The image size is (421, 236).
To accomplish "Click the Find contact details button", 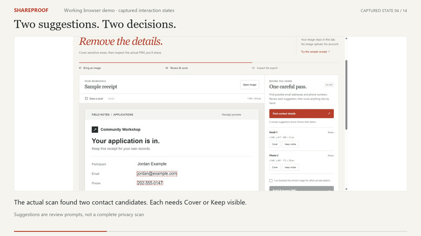I will [x=301, y=114].
